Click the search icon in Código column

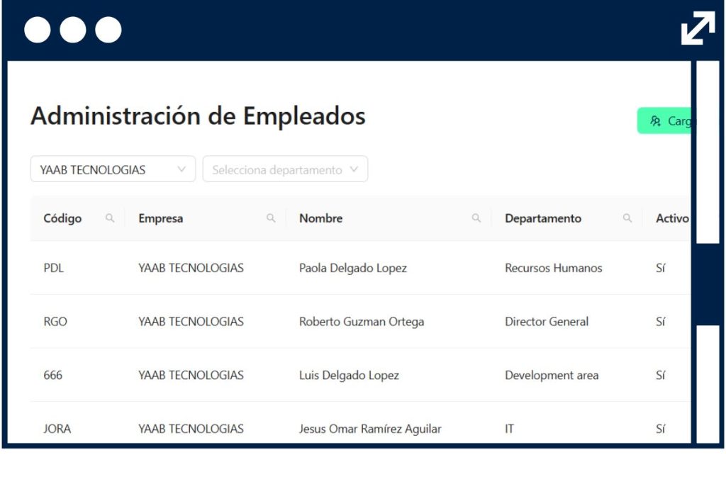[110, 218]
